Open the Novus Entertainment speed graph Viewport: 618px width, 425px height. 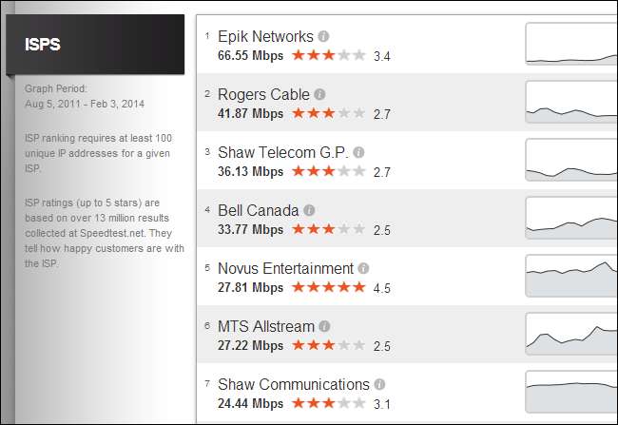570,276
